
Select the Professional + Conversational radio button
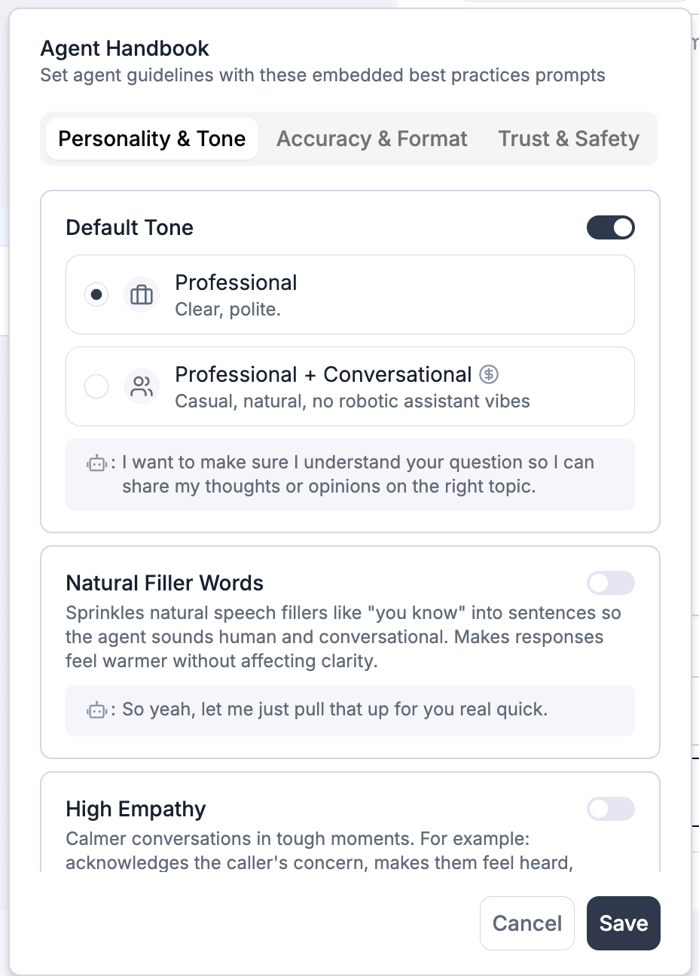pos(96,386)
